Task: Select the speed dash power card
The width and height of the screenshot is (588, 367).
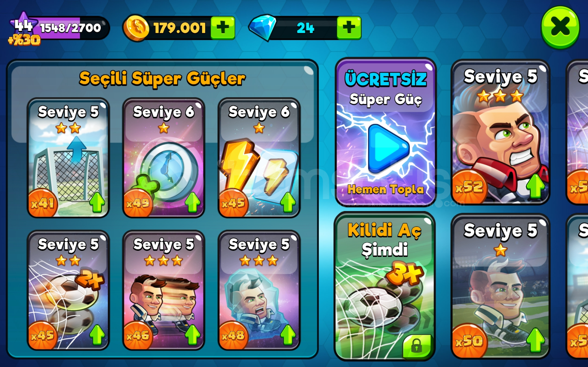Action: [x=164, y=291]
